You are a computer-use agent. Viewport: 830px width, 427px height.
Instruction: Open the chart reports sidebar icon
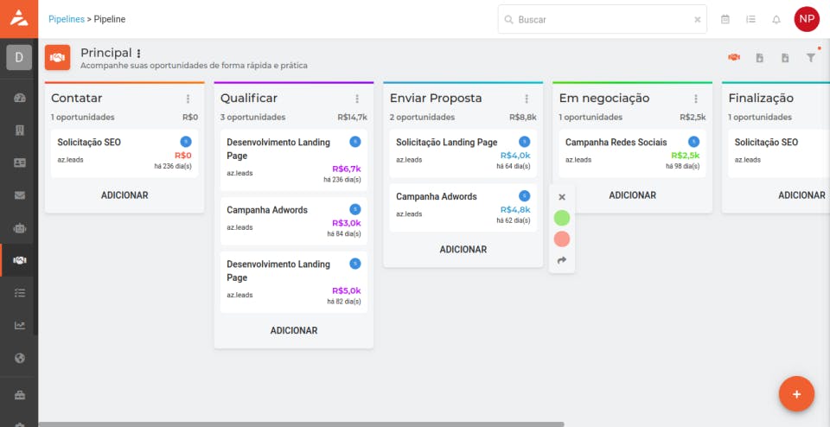pos(19,326)
